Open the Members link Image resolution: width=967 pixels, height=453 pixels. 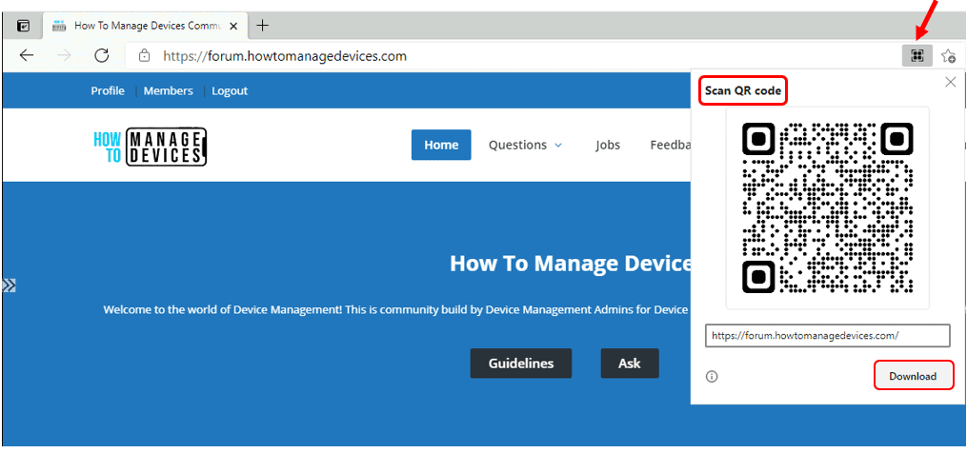point(169,90)
